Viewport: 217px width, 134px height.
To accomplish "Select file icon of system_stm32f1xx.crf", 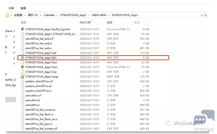I will tap(23, 81).
